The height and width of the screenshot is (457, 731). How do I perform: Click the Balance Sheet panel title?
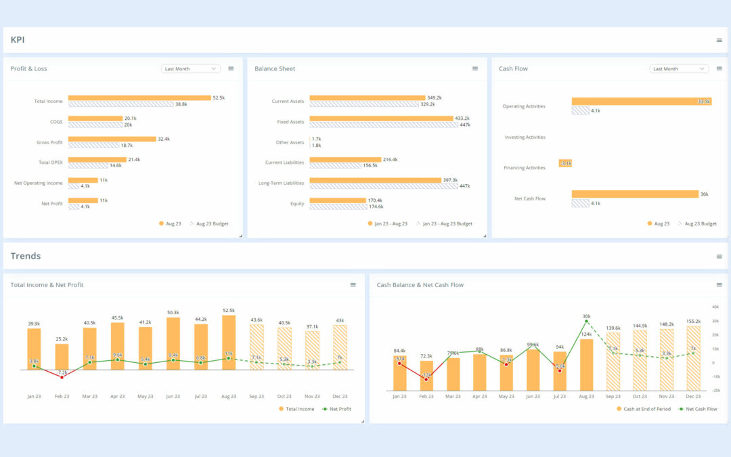(275, 68)
